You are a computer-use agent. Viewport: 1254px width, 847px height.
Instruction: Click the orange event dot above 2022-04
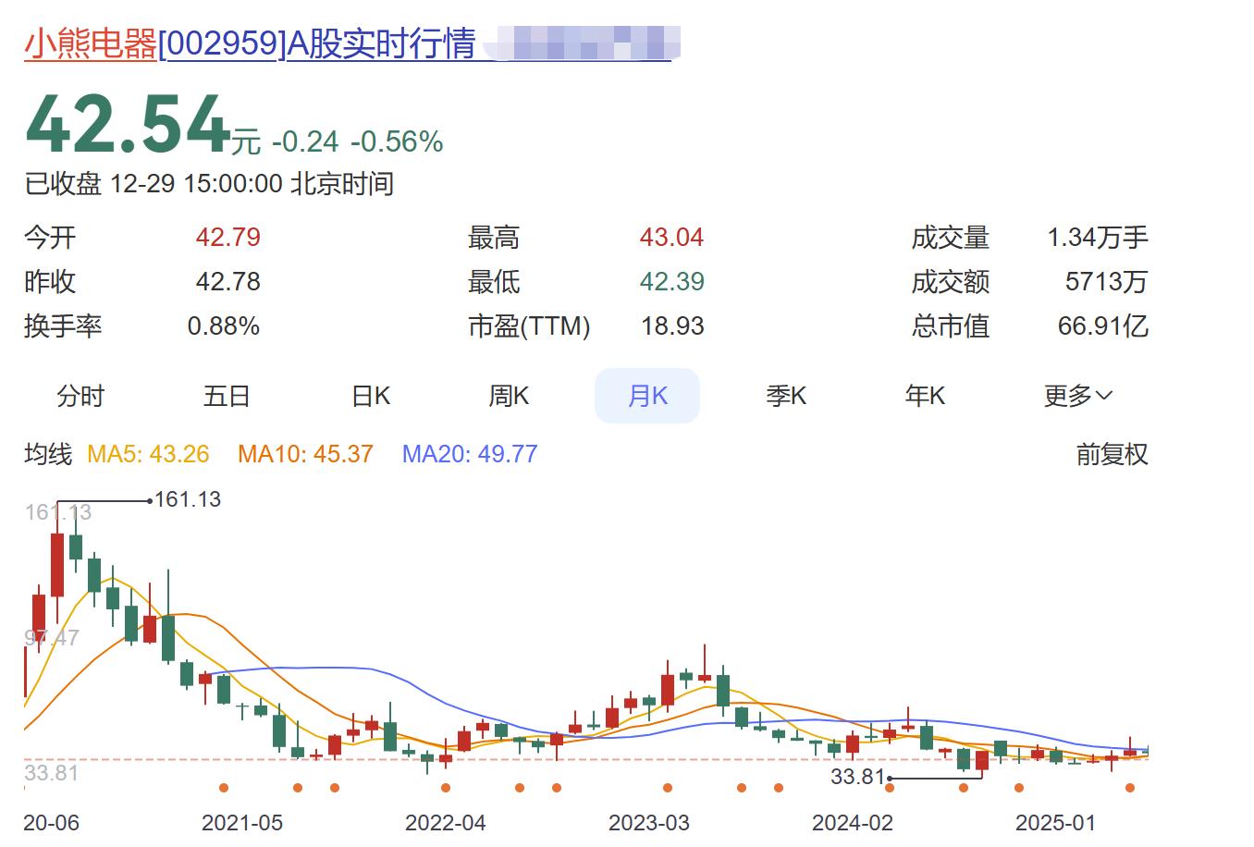click(446, 788)
